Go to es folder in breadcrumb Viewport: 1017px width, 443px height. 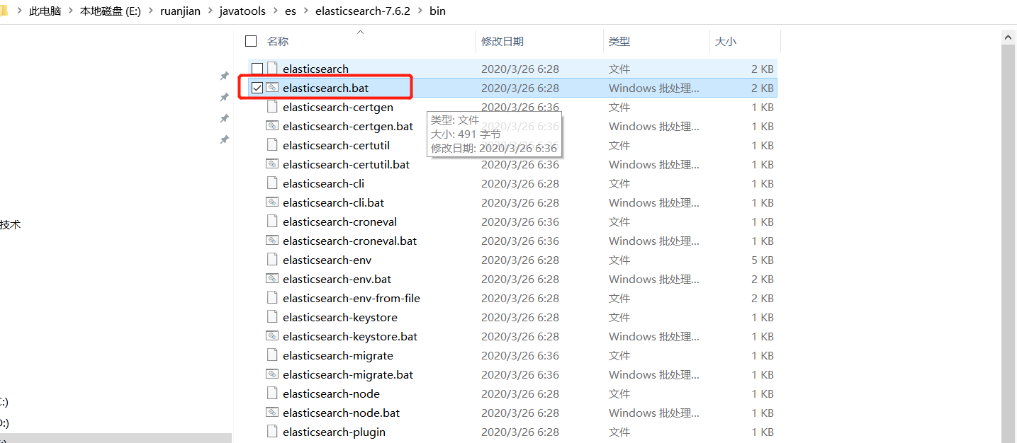click(291, 11)
